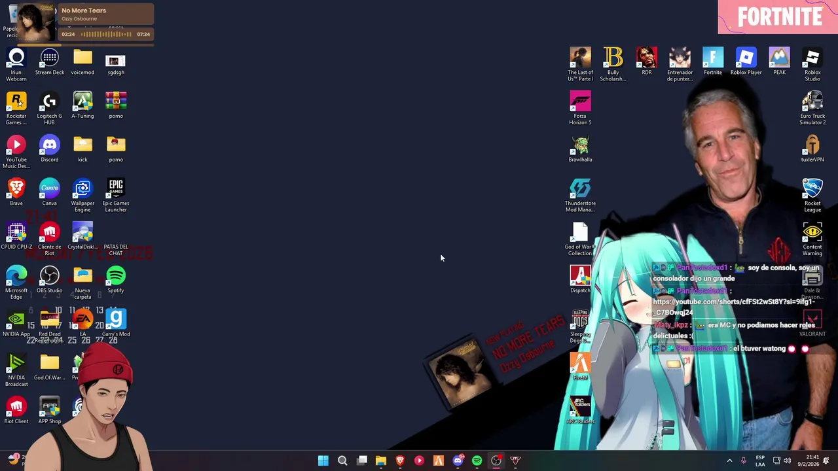Launch YouTube Music Desktop shortcut
This screenshot has width=838, height=471.
tap(16, 152)
